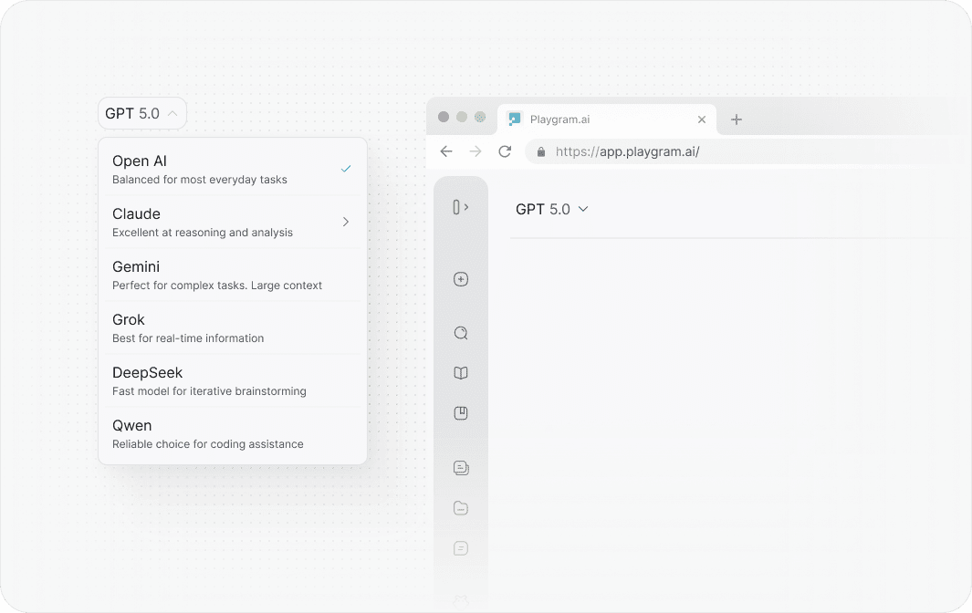Select Open AI checked model option
The height and width of the screenshot is (613, 972).
pyautogui.click(x=232, y=169)
